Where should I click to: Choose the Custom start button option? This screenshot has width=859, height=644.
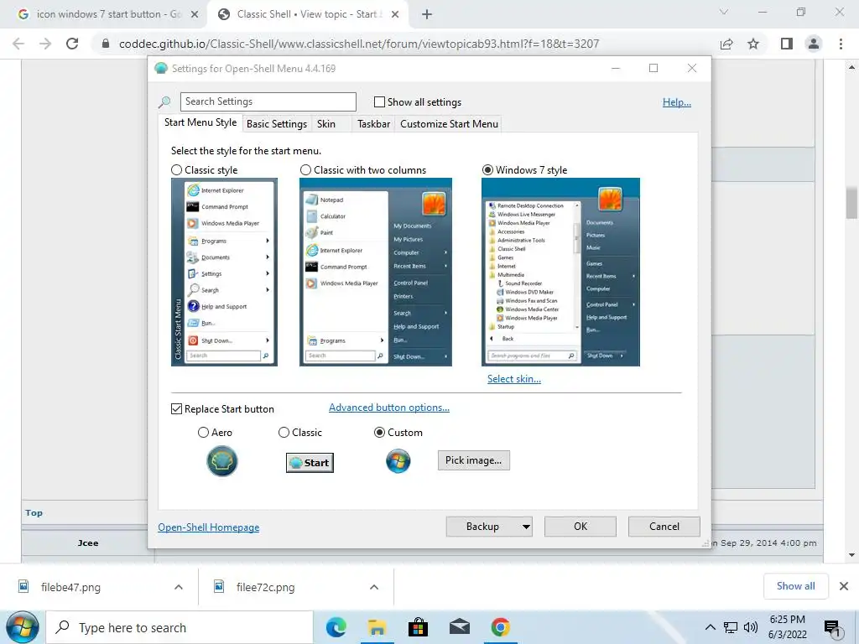click(x=379, y=433)
